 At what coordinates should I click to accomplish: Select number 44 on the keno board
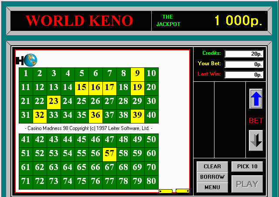[x=68, y=140]
